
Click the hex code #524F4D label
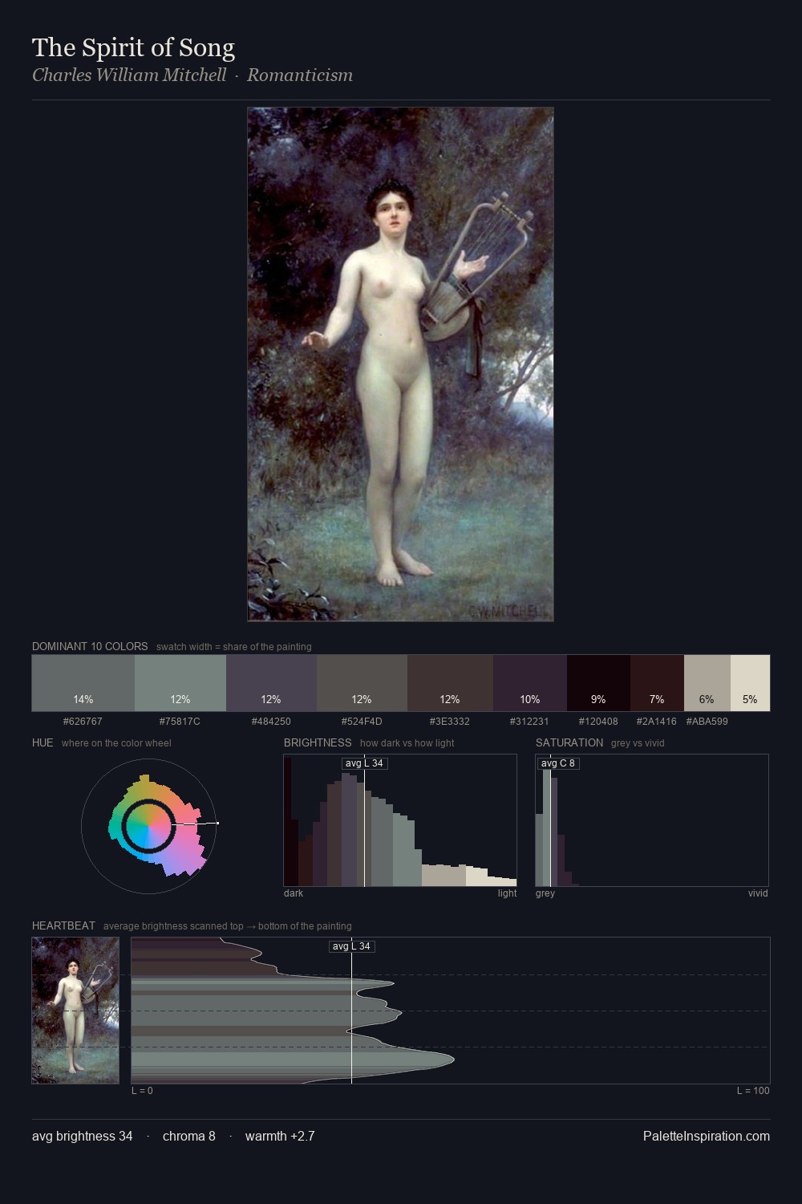coord(362,722)
